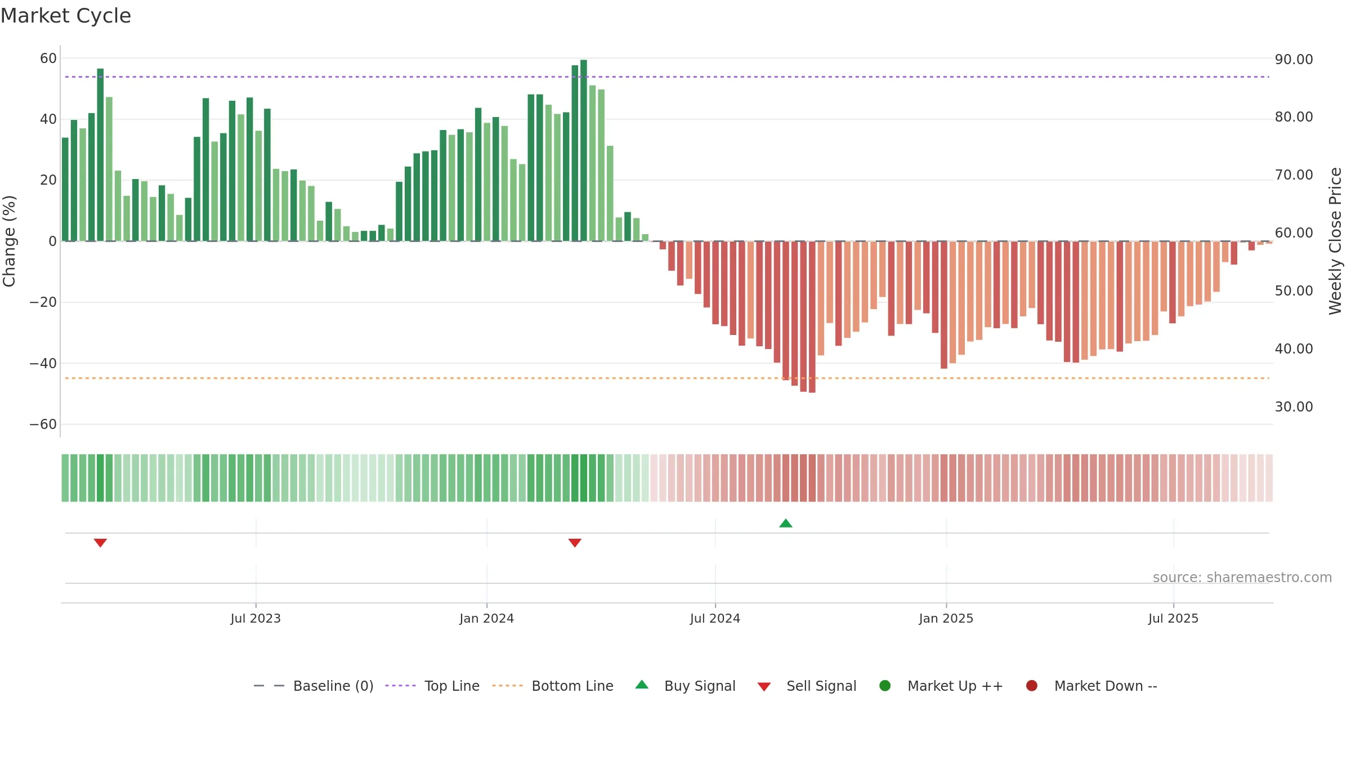
Task: Click the 60 tick on the left axis
Action: (48, 59)
